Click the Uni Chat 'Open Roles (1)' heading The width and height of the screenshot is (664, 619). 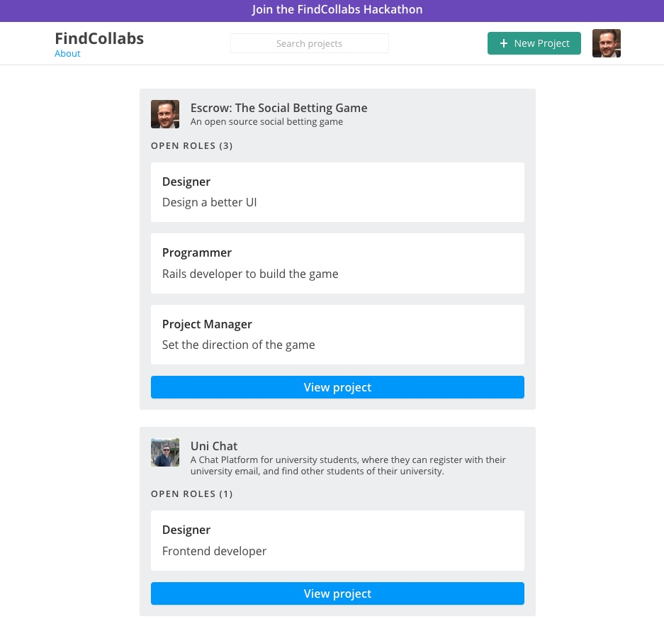[191, 494]
